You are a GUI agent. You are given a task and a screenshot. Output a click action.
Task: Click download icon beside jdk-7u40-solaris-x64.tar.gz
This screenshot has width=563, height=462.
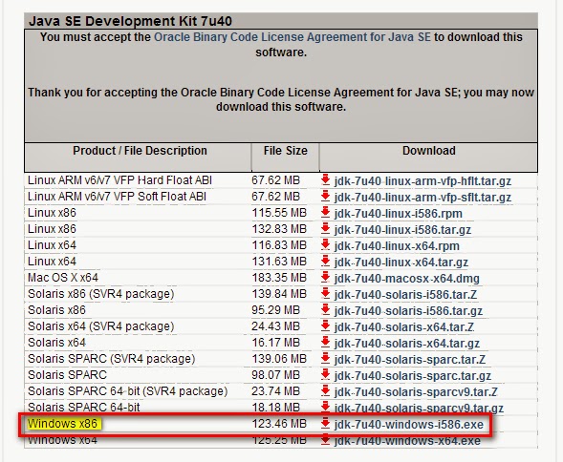pos(325,342)
